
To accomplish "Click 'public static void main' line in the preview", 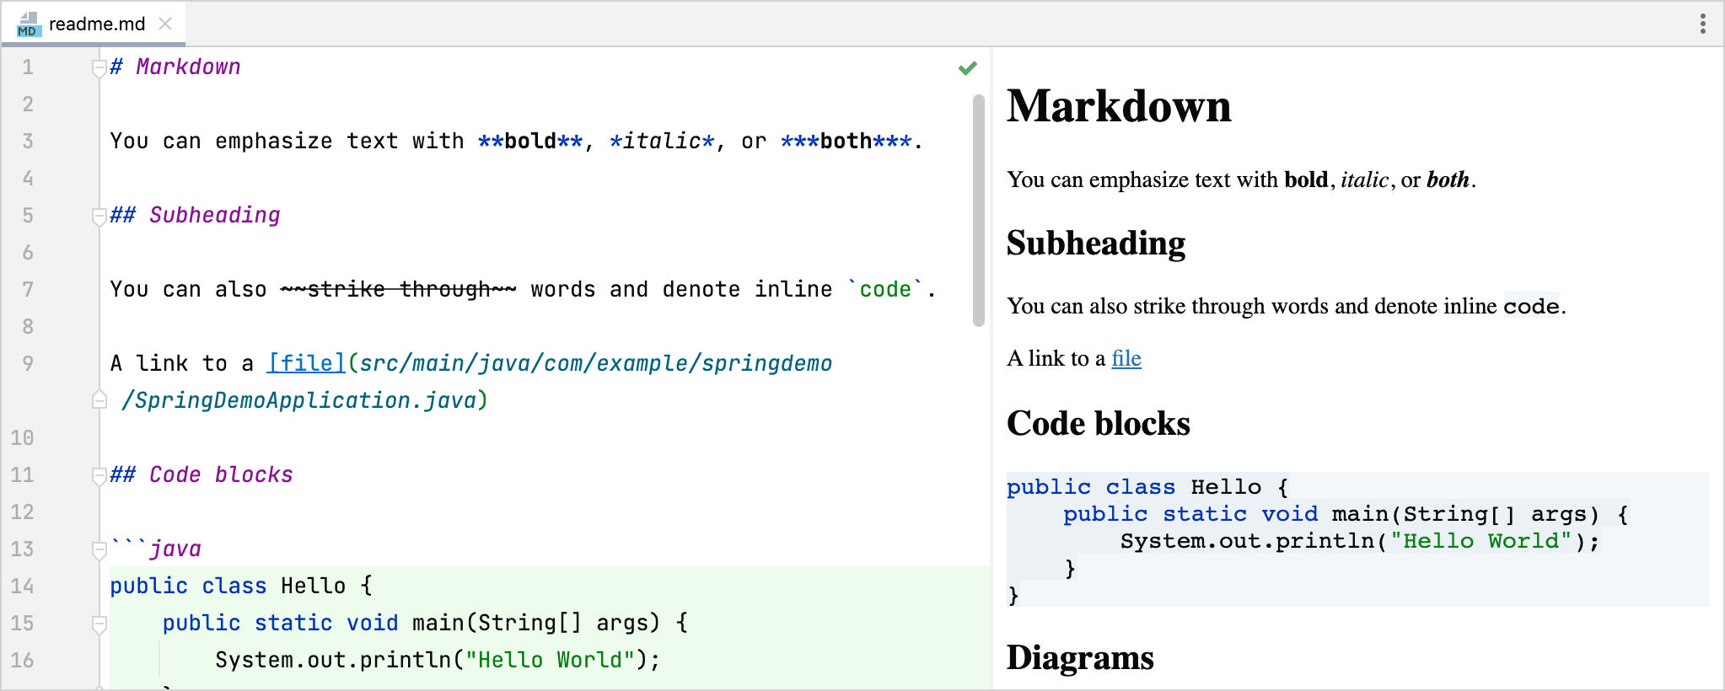I will tap(1346, 514).
